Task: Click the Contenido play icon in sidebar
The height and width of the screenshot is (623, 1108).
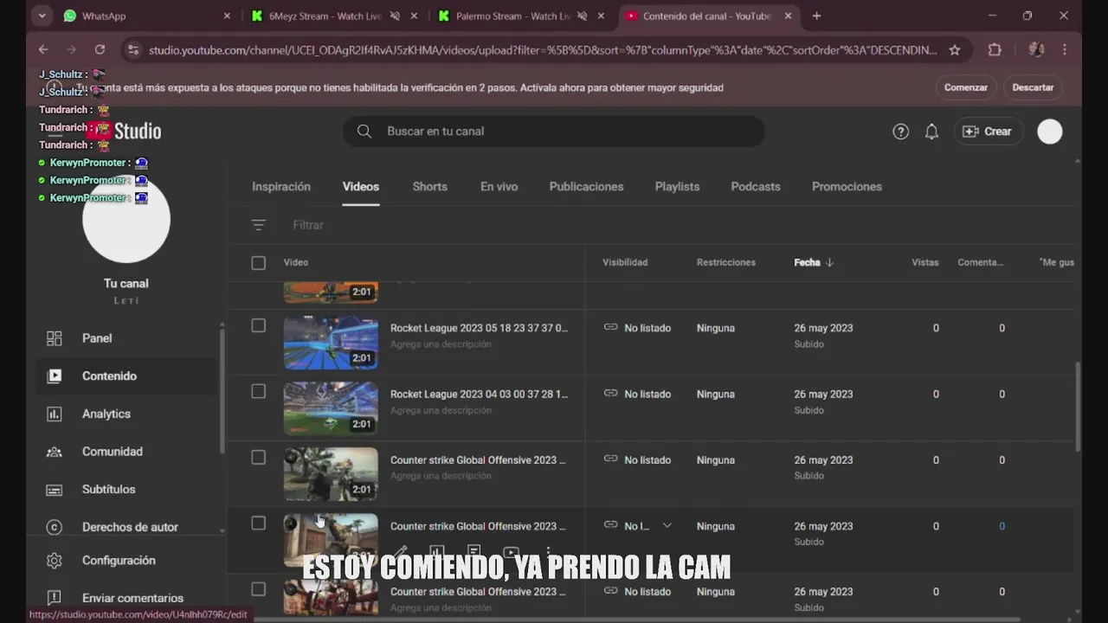Action: tap(54, 376)
